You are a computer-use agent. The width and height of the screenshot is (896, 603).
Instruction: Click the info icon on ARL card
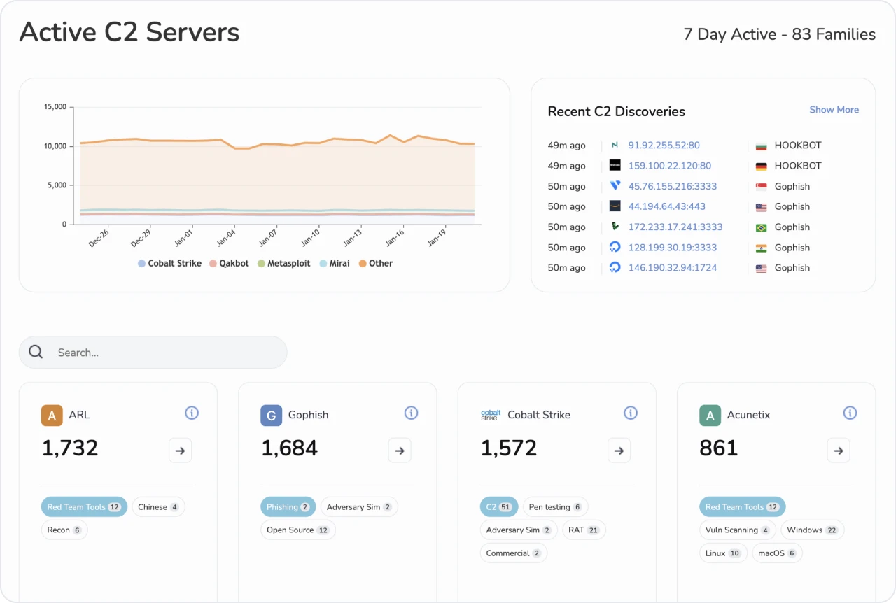(x=192, y=413)
